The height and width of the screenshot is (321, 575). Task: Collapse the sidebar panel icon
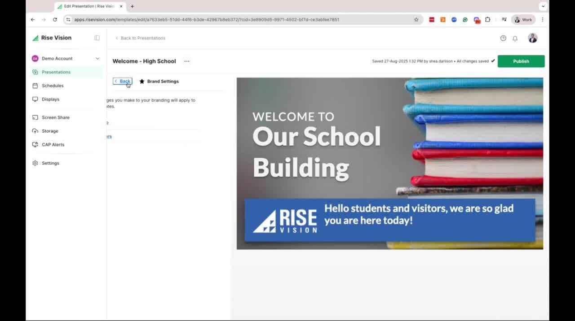(97, 38)
